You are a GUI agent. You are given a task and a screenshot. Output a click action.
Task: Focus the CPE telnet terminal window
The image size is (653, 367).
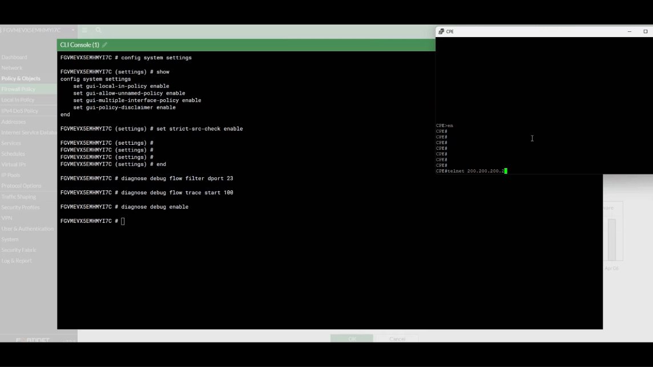coord(531,138)
